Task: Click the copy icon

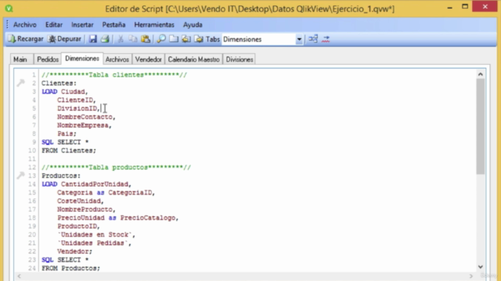Action: [132, 39]
